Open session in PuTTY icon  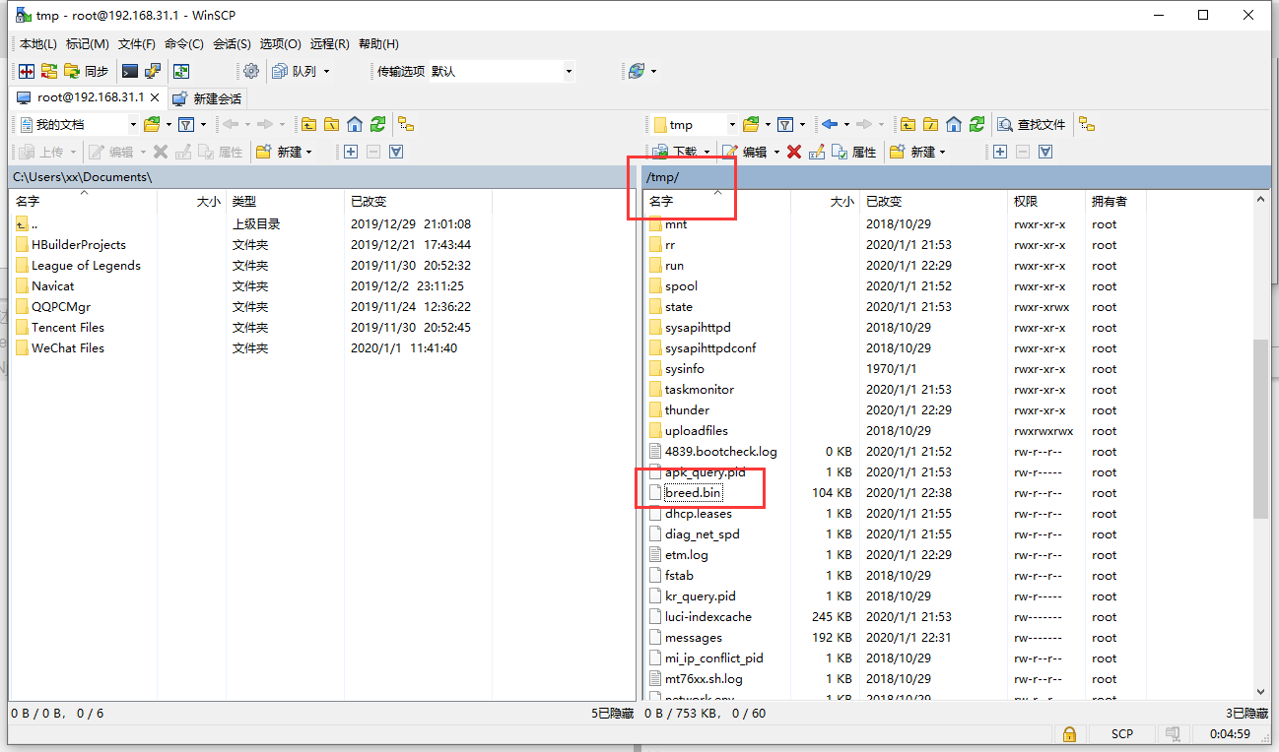(153, 71)
